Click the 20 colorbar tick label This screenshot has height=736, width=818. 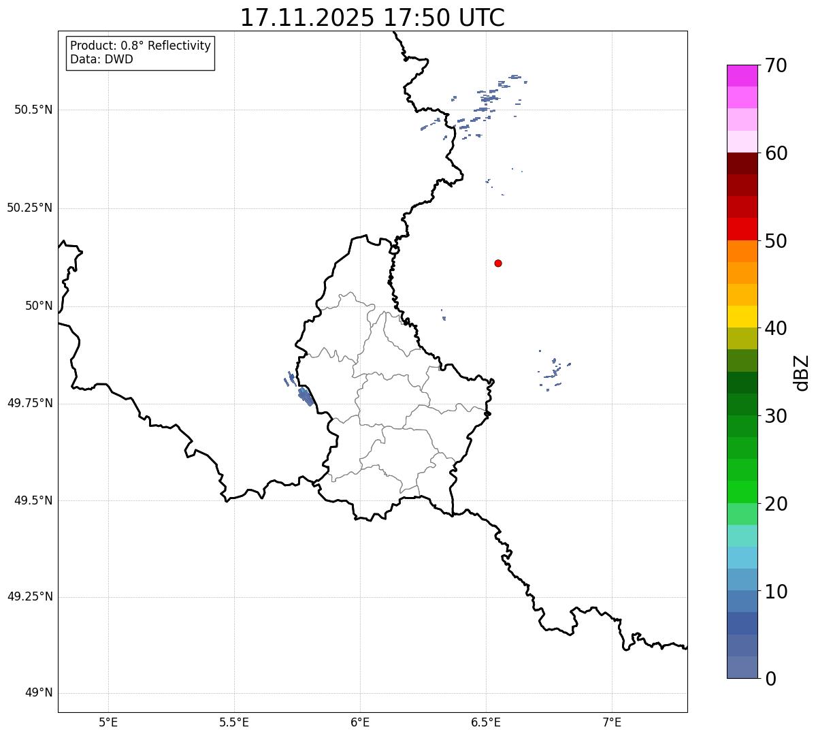click(x=776, y=504)
